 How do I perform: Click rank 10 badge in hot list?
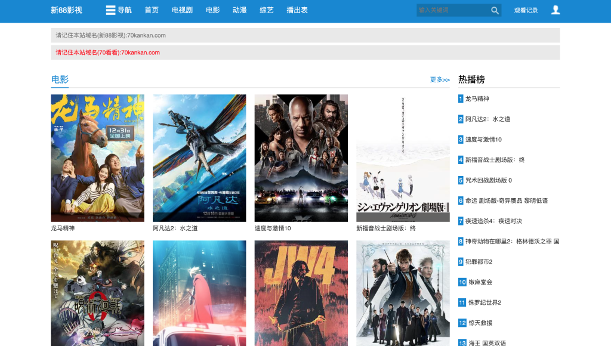point(462,282)
